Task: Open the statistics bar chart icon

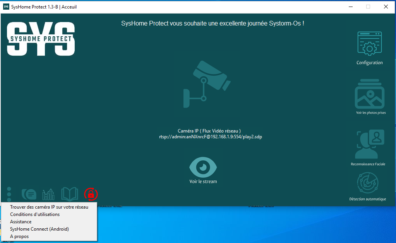Action: (x=48, y=194)
